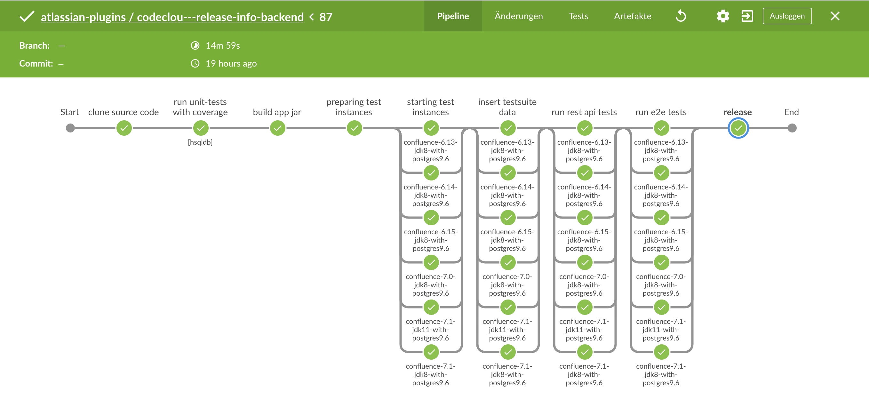Select confluence-6.14 node under run rest api tests

pyautogui.click(x=585, y=173)
